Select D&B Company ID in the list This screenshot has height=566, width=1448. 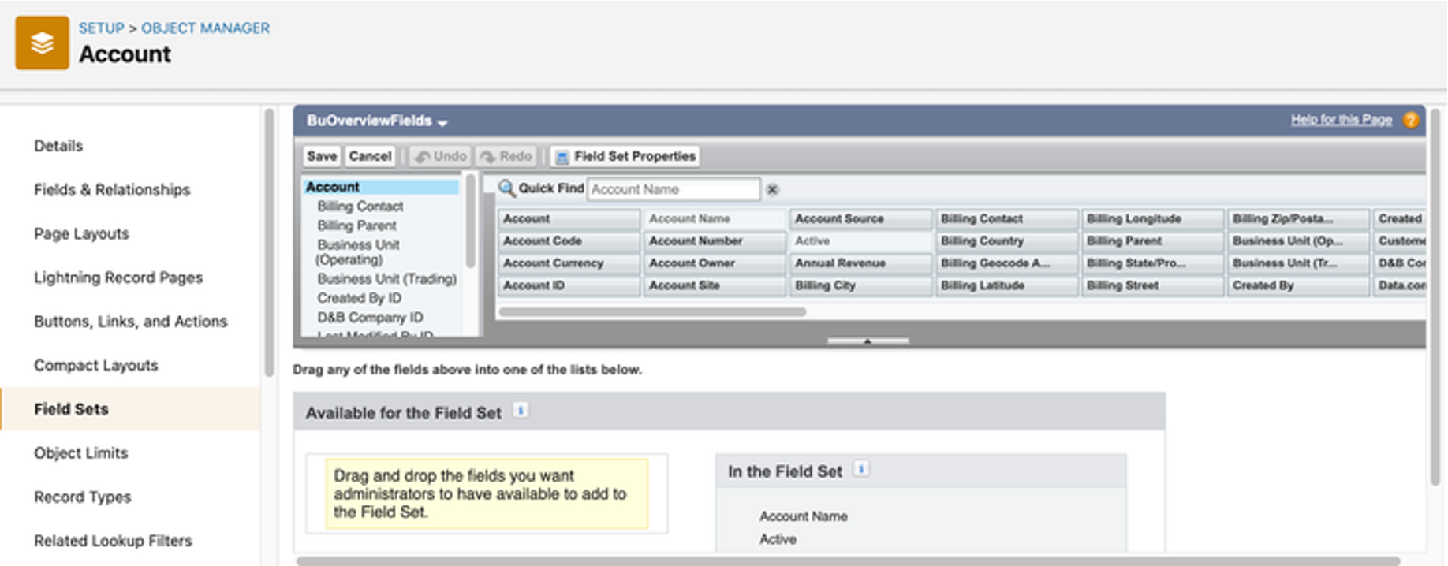click(370, 318)
